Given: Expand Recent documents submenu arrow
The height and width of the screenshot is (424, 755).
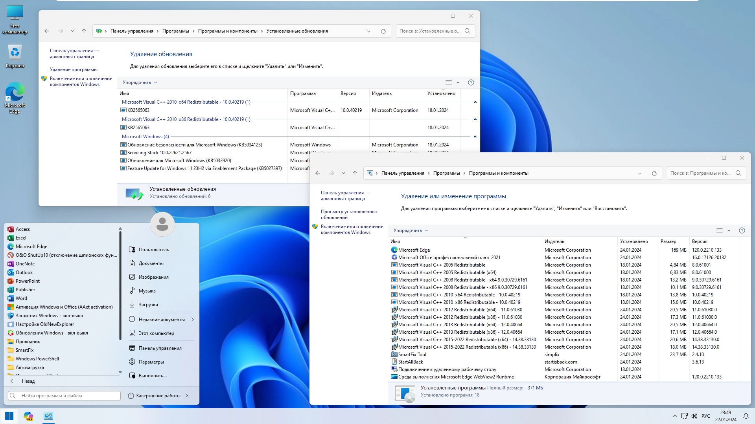Looking at the screenshot, I should pyautogui.click(x=193, y=320).
